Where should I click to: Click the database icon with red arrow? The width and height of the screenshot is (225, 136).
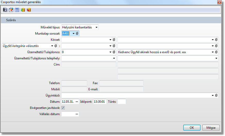coord(29,10)
